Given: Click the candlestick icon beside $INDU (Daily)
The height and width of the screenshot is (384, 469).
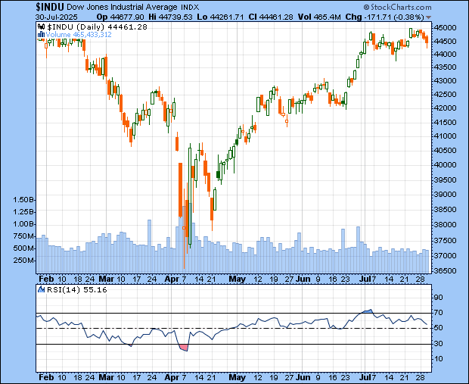Looking at the screenshot, I should click(x=42, y=27).
